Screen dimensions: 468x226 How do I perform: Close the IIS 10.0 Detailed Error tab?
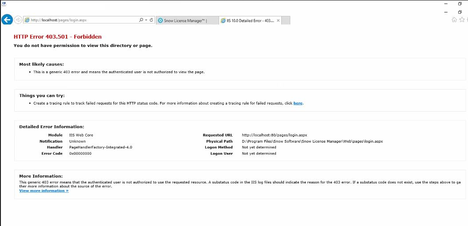click(x=278, y=20)
